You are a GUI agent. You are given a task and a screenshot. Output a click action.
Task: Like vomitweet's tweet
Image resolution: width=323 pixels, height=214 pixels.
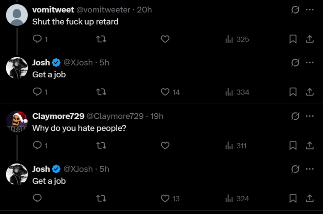[x=165, y=39]
